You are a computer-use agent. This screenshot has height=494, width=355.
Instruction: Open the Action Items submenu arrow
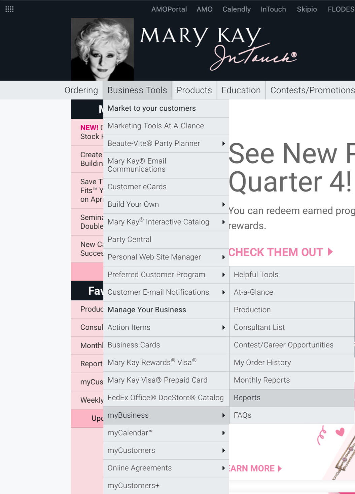[x=223, y=328]
